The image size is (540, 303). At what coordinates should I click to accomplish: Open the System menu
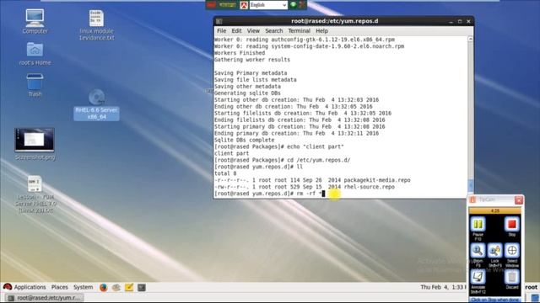(83, 287)
